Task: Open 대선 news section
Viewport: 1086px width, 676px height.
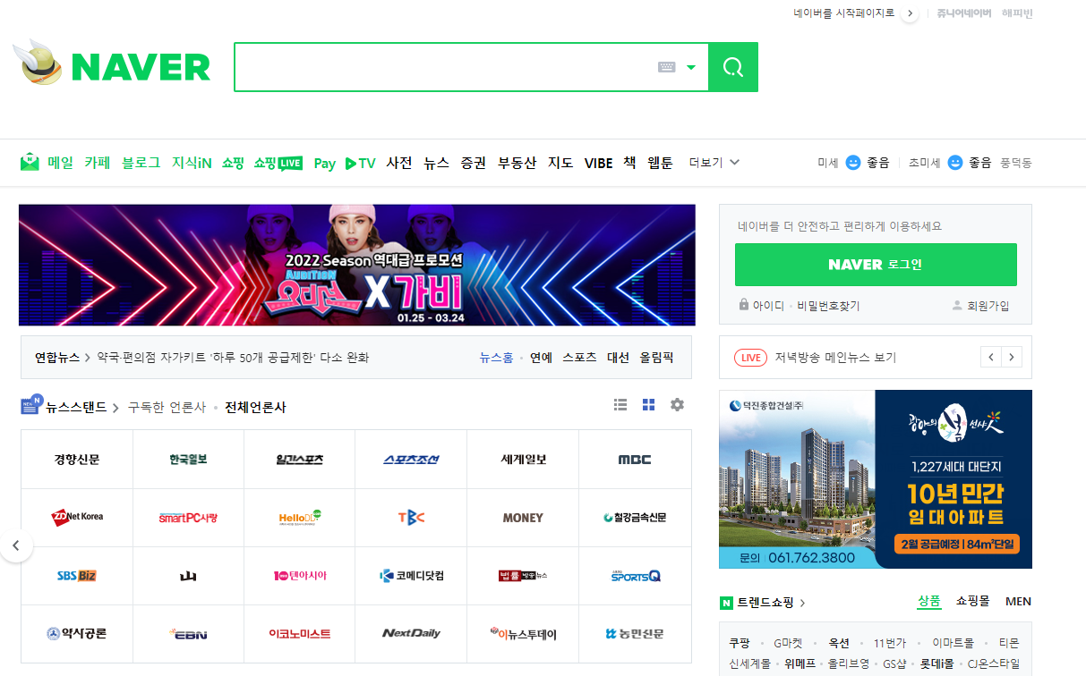Action: [x=618, y=358]
